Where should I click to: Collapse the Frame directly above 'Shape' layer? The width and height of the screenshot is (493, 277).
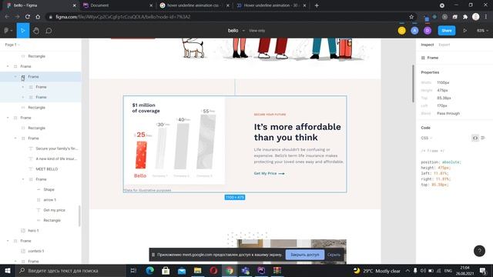23,179
